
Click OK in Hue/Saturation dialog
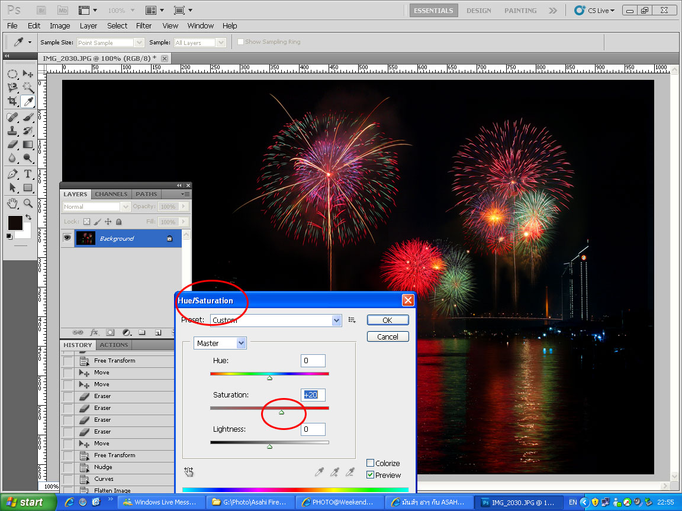point(387,320)
